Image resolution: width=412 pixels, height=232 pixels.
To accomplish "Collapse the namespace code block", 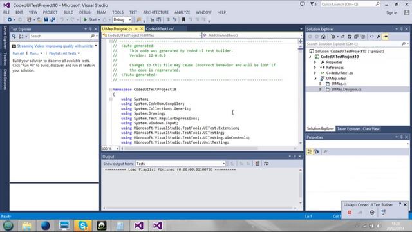I will click(111, 90).
